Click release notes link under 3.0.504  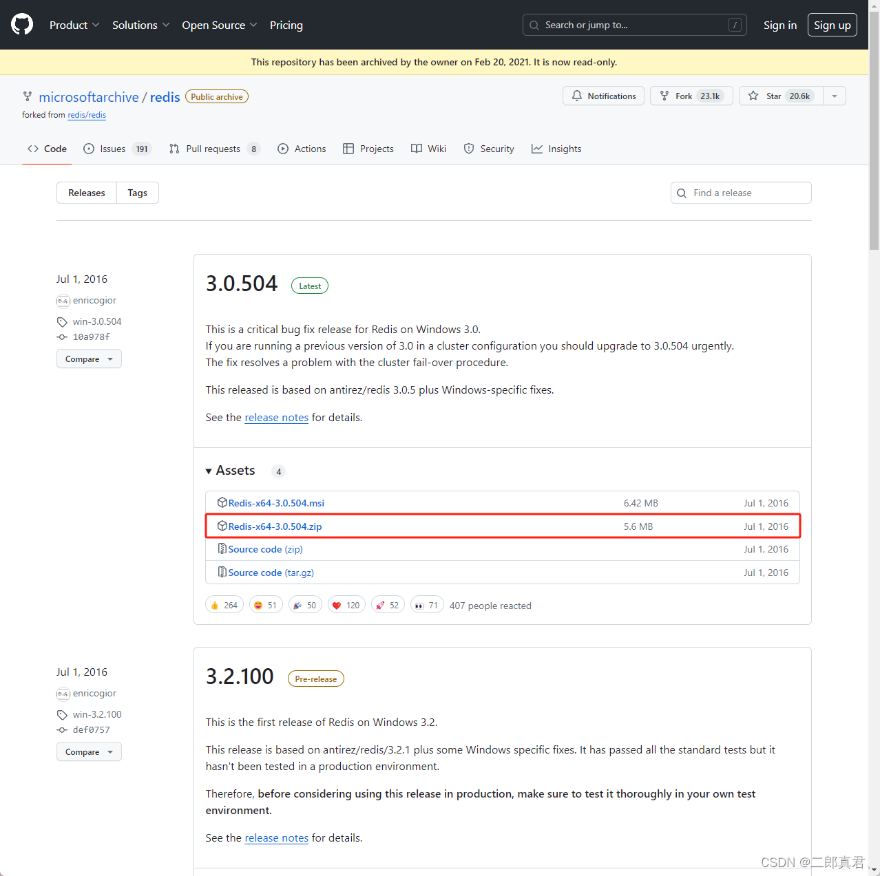click(x=277, y=418)
